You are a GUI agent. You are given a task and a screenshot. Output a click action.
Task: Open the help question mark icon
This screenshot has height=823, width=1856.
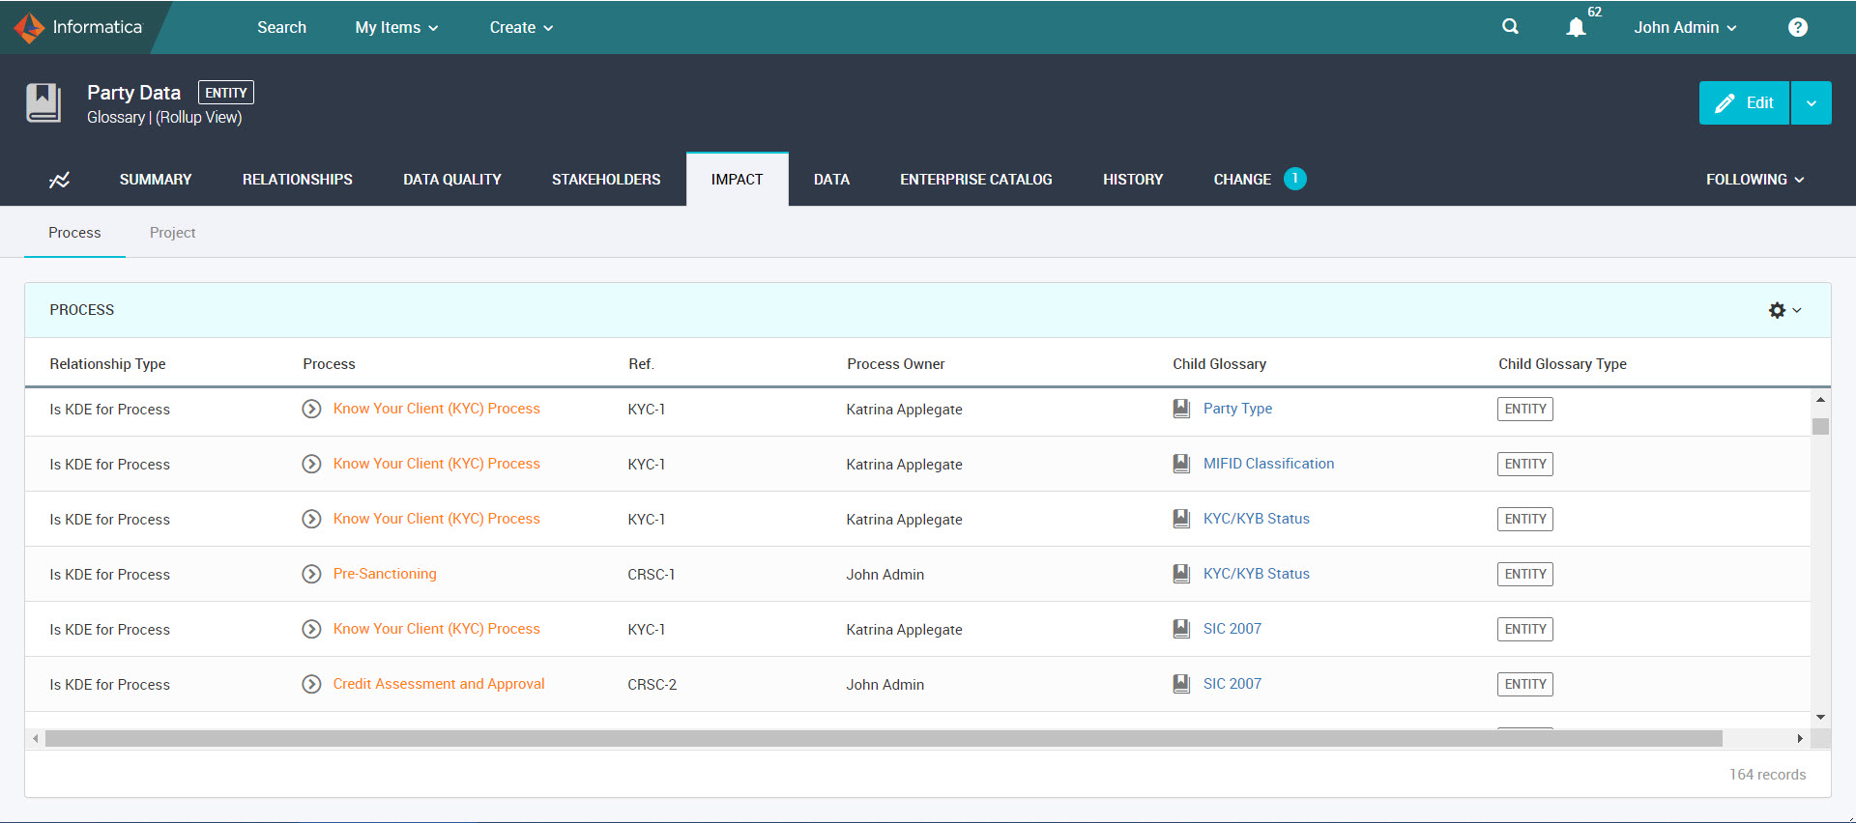pyautogui.click(x=1797, y=27)
